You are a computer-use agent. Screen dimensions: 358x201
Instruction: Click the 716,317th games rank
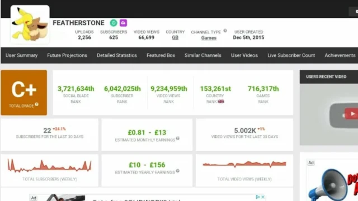tap(263, 89)
